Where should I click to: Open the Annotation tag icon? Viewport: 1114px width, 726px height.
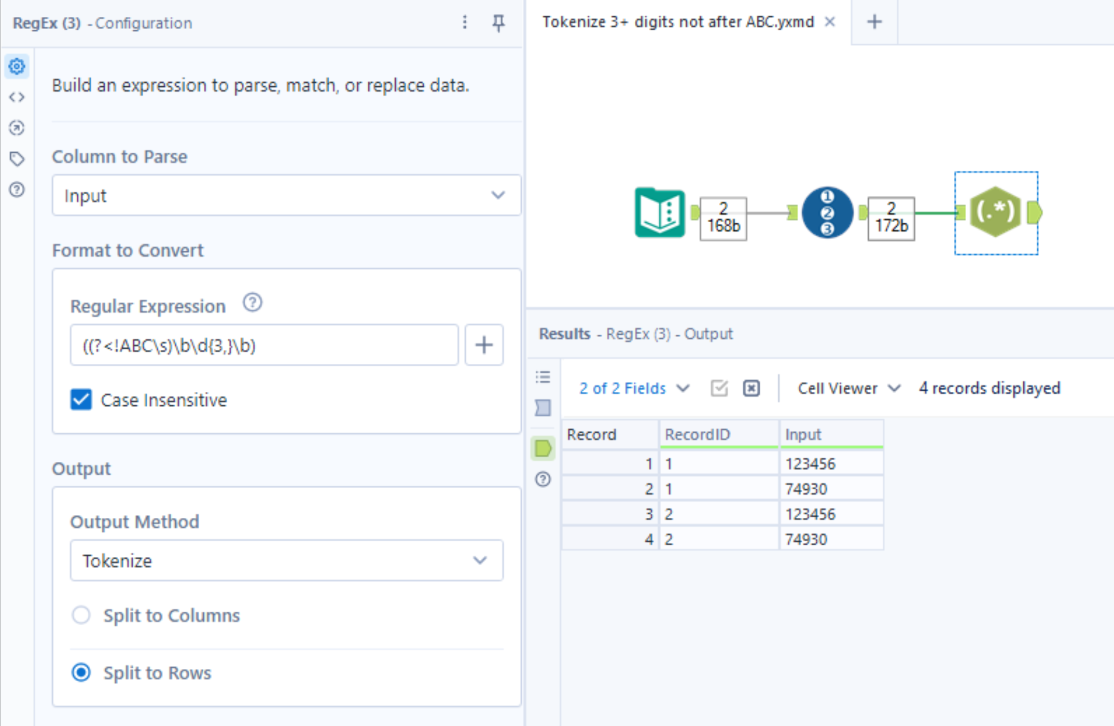click(17, 159)
